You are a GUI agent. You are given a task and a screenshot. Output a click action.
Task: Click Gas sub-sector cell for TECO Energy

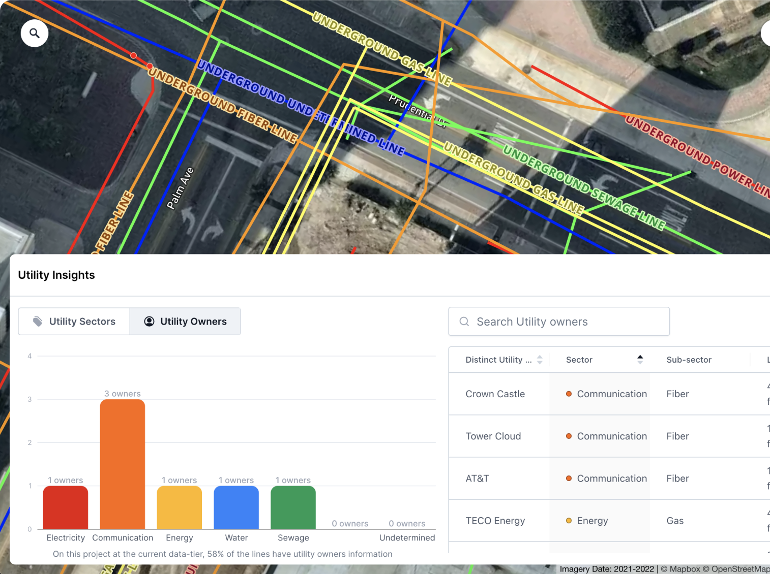(x=675, y=521)
